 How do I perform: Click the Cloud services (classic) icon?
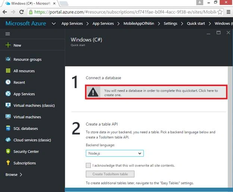tap(8, 140)
